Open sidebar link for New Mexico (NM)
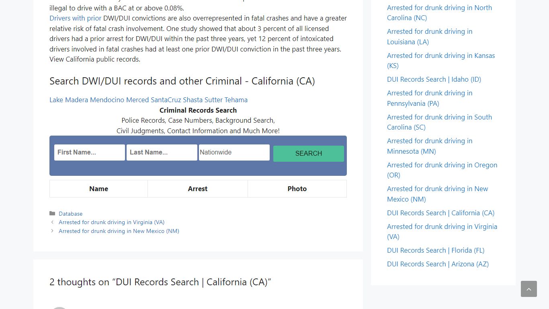The image size is (549, 309). tap(437, 194)
